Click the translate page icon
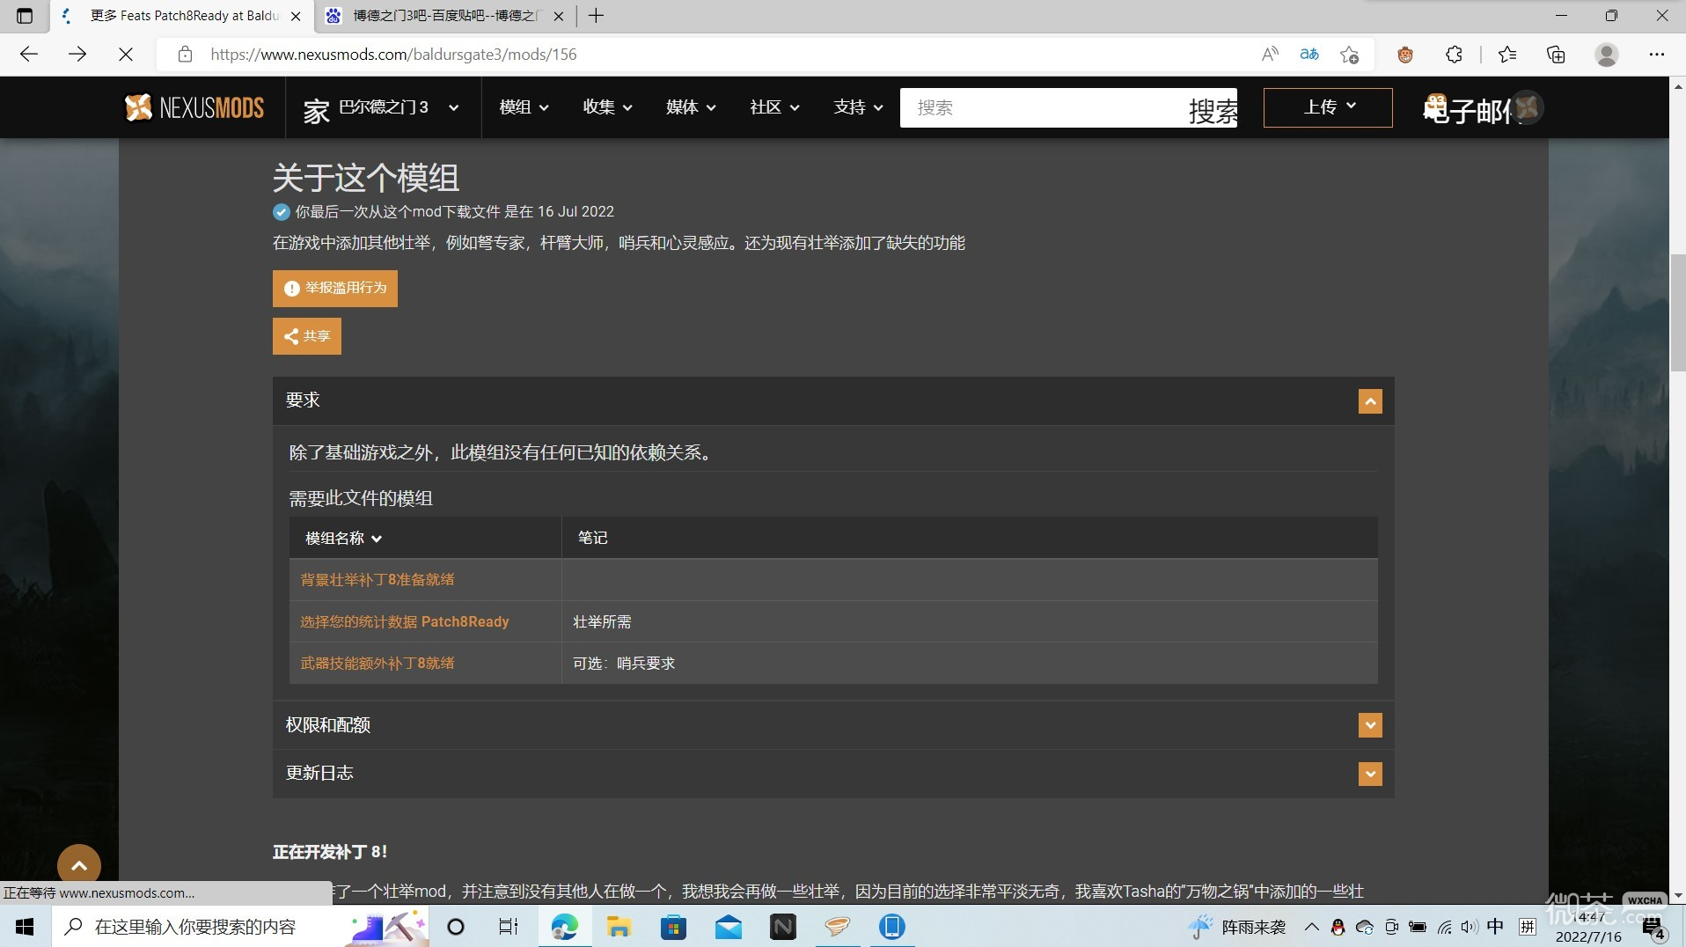This screenshot has width=1686, height=947. coord(1309,55)
